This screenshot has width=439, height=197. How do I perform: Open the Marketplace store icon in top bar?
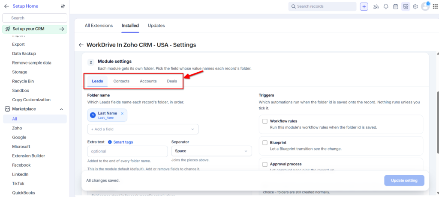pyautogui.click(x=406, y=6)
